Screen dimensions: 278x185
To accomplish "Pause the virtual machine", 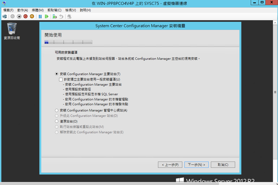I will coord(40,16).
